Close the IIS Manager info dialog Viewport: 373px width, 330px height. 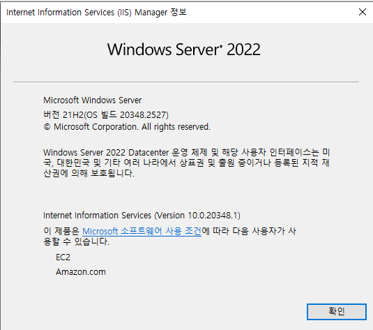click(363, 12)
